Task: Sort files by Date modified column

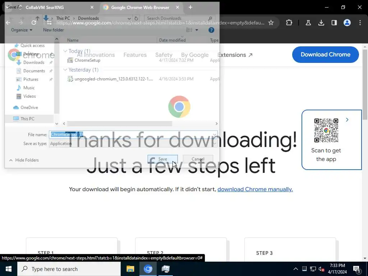Action: 172,40
